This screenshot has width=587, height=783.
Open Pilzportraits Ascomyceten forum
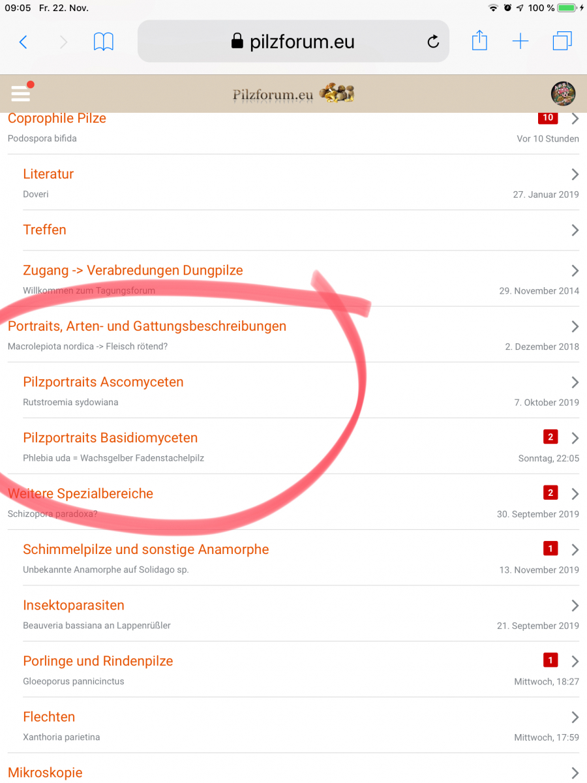pyautogui.click(x=103, y=382)
